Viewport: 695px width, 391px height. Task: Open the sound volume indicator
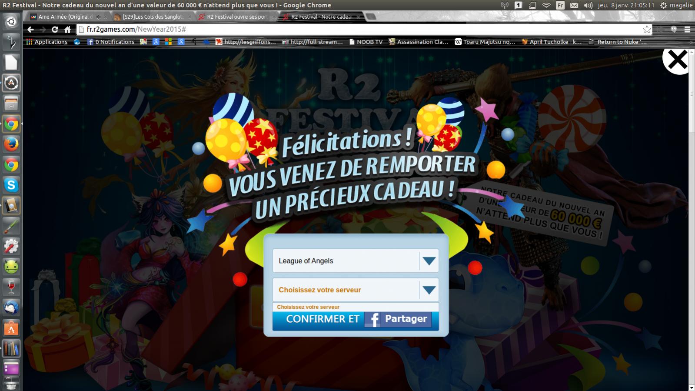(x=588, y=5)
